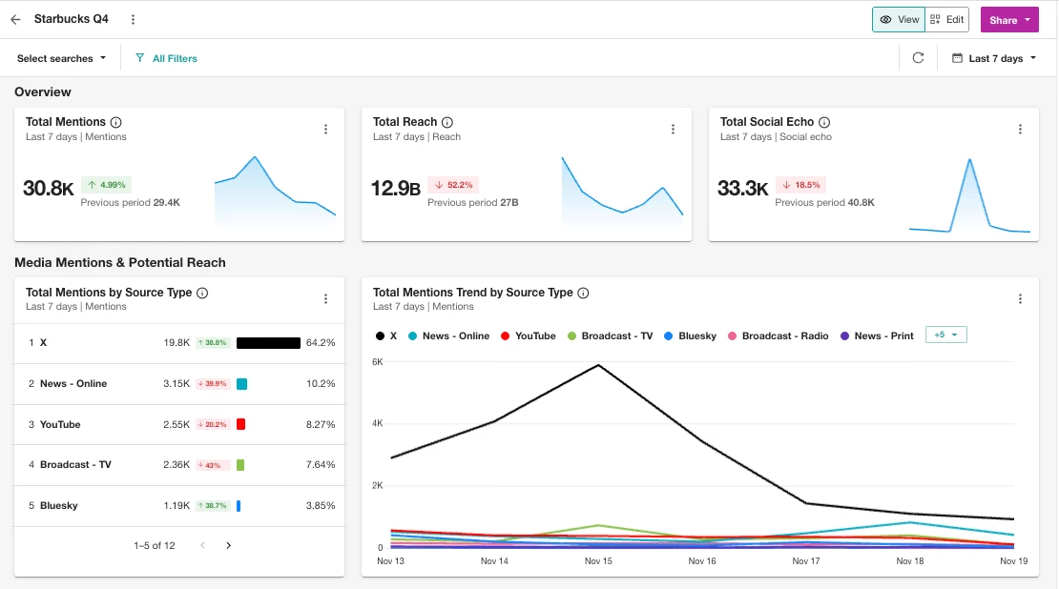Viewport: 1059px width, 589px height.
Task: Click the black X share bar
Action: coord(268,343)
